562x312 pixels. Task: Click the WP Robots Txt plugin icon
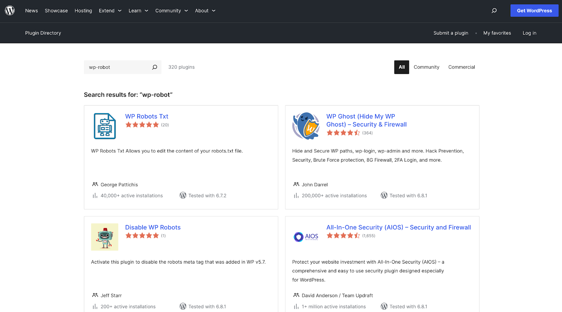(105, 126)
